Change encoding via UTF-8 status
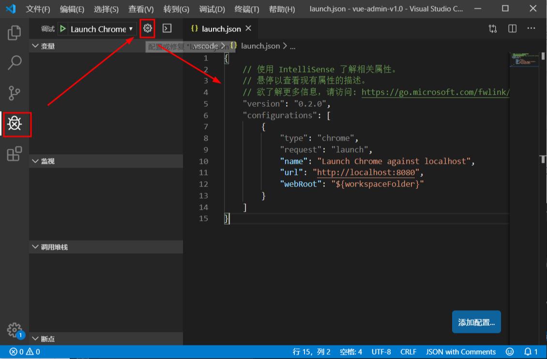 click(381, 352)
